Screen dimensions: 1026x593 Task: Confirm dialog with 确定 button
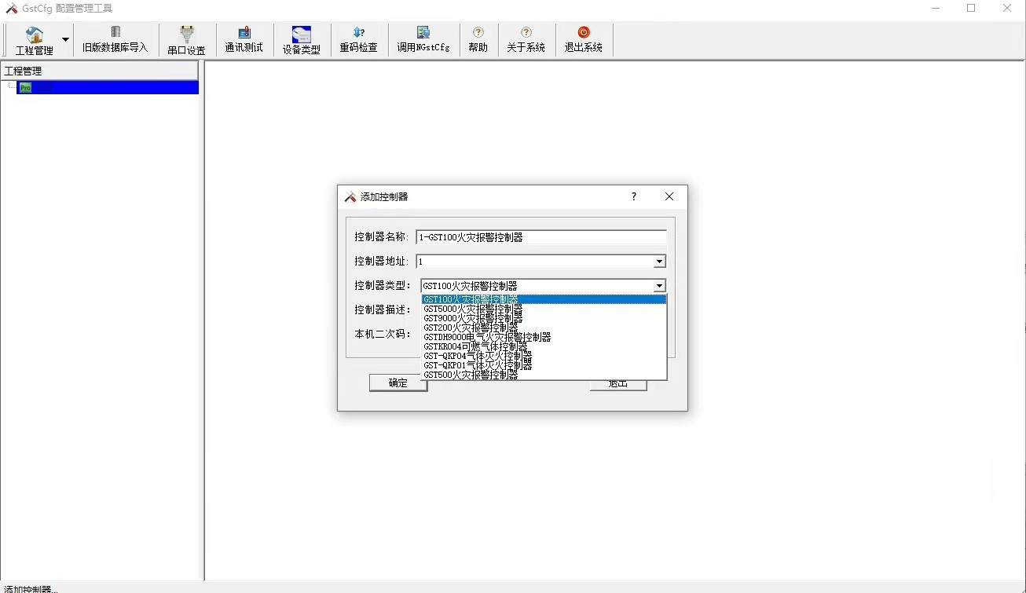coord(398,383)
